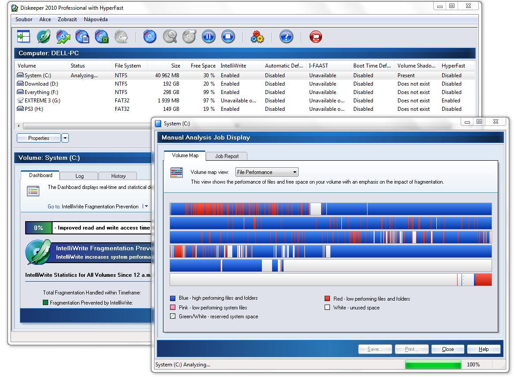Select the Volume Map tab
The width and height of the screenshot is (515, 377).
click(185, 156)
